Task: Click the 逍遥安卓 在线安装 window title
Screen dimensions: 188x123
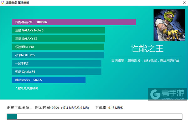Action: pos(17,3)
